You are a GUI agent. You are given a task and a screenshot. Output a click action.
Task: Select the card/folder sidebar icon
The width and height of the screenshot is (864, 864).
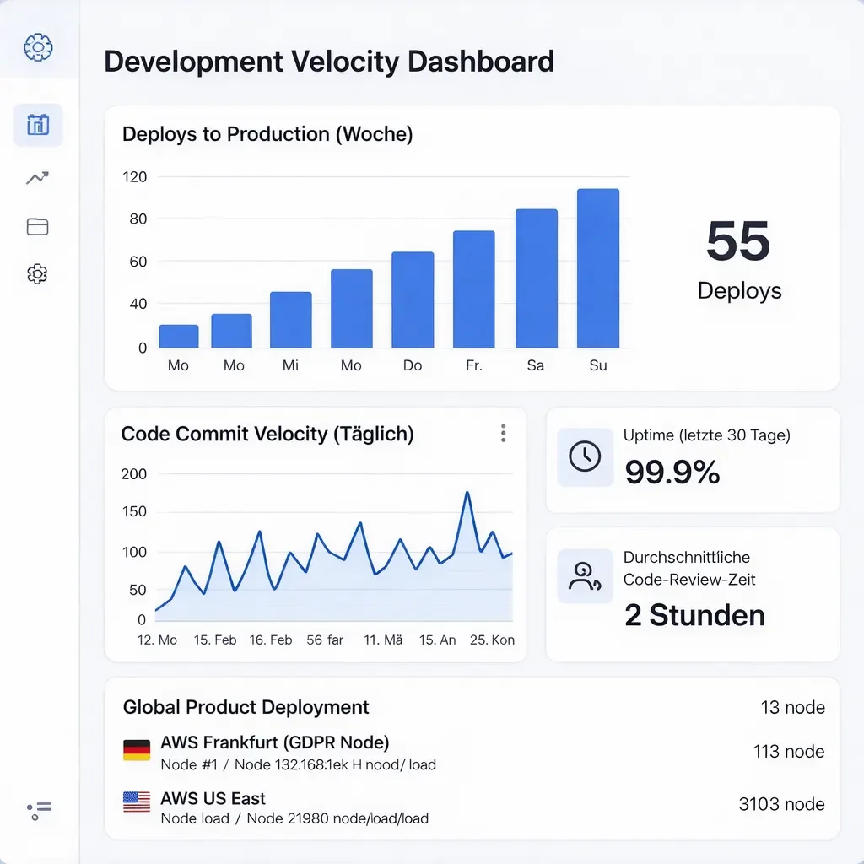point(37,226)
